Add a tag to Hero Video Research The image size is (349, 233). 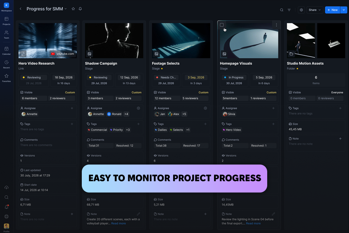[x=72, y=124]
